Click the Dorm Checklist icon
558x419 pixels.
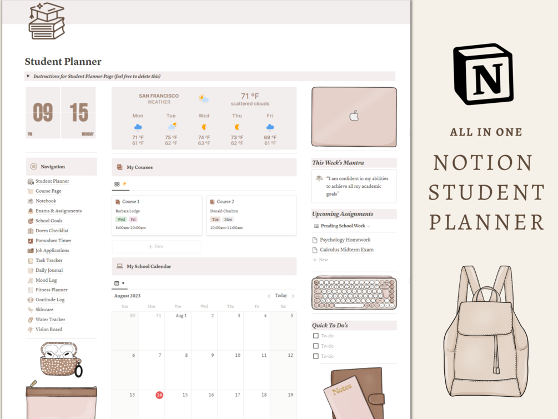pyautogui.click(x=31, y=231)
